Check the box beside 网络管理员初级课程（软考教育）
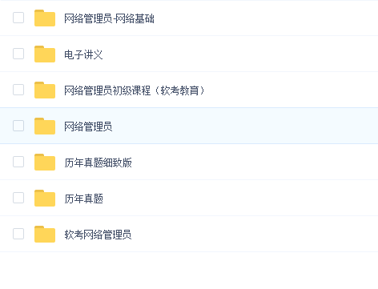 [x=18, y=90]
